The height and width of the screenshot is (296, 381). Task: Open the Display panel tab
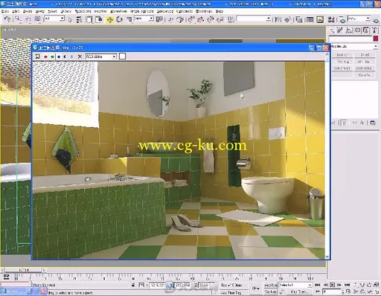[x=366, y=30]
